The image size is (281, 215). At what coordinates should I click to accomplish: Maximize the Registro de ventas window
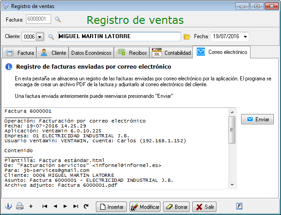(x=257, y=6)
